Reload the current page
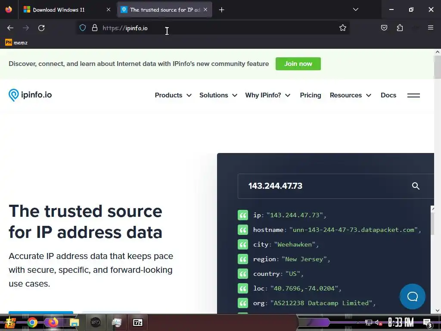441x331 pixels. (x=41, y=28)
